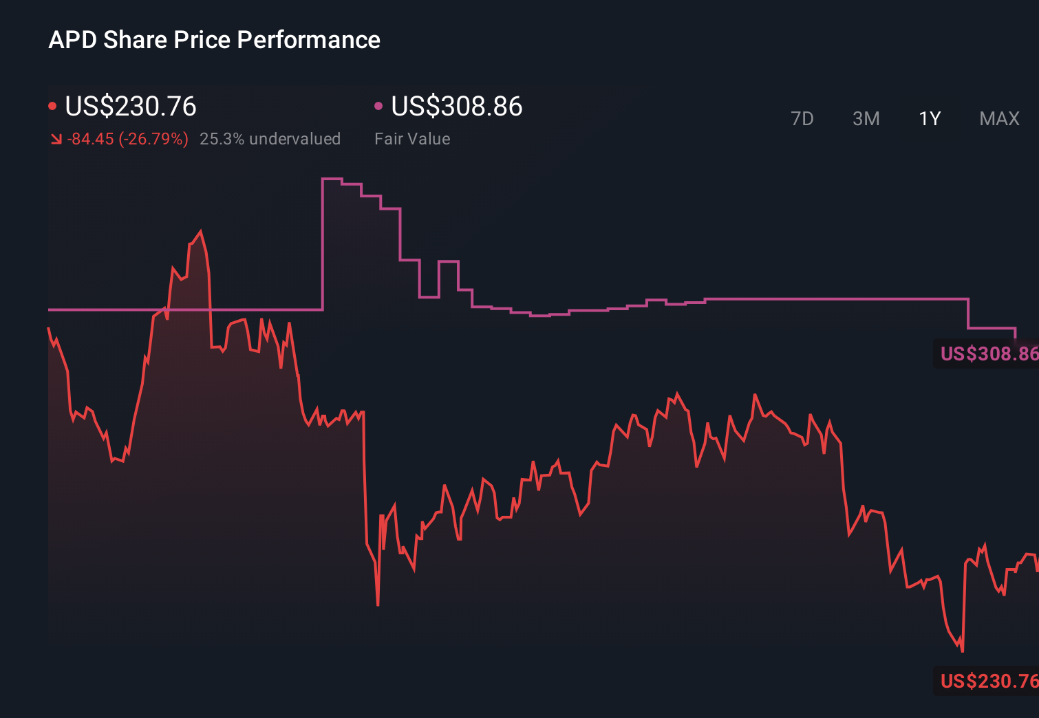Click the '25.3% undervalued' label

270,138
